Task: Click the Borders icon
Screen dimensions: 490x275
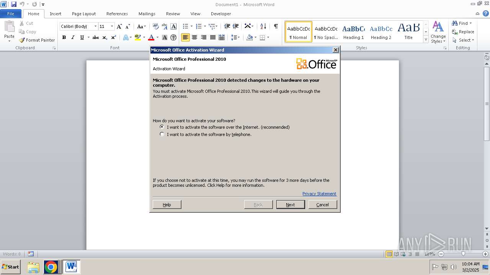Action: tap(262, 37)
